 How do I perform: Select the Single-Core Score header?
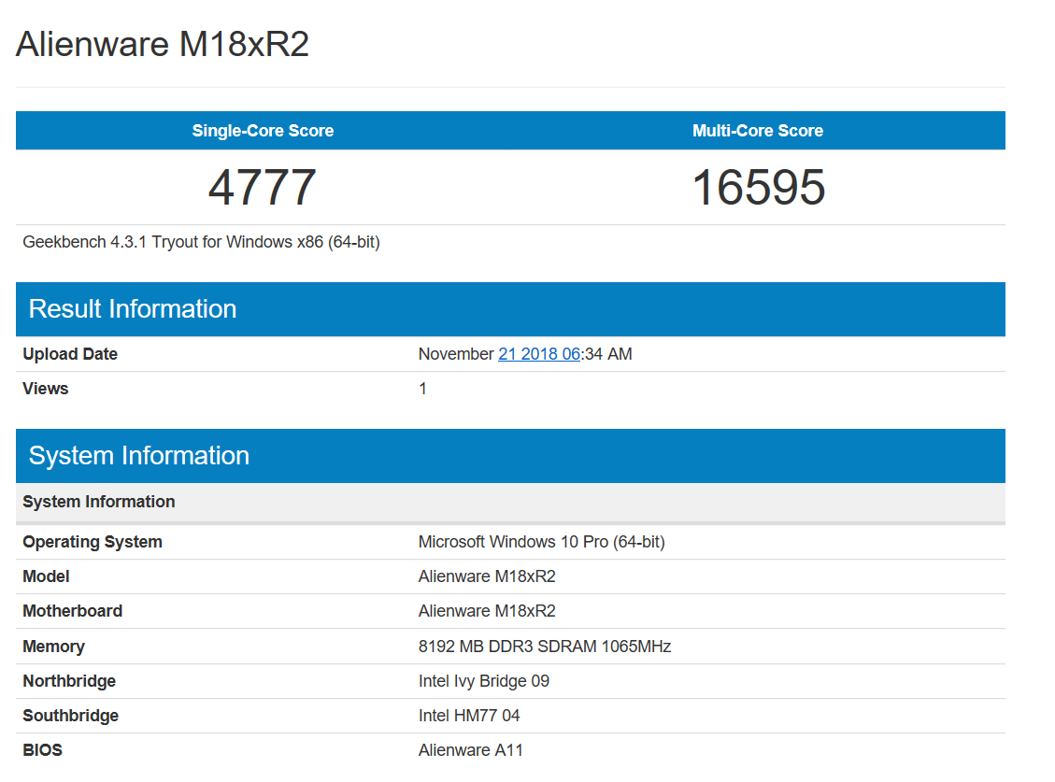click(264, 131)
